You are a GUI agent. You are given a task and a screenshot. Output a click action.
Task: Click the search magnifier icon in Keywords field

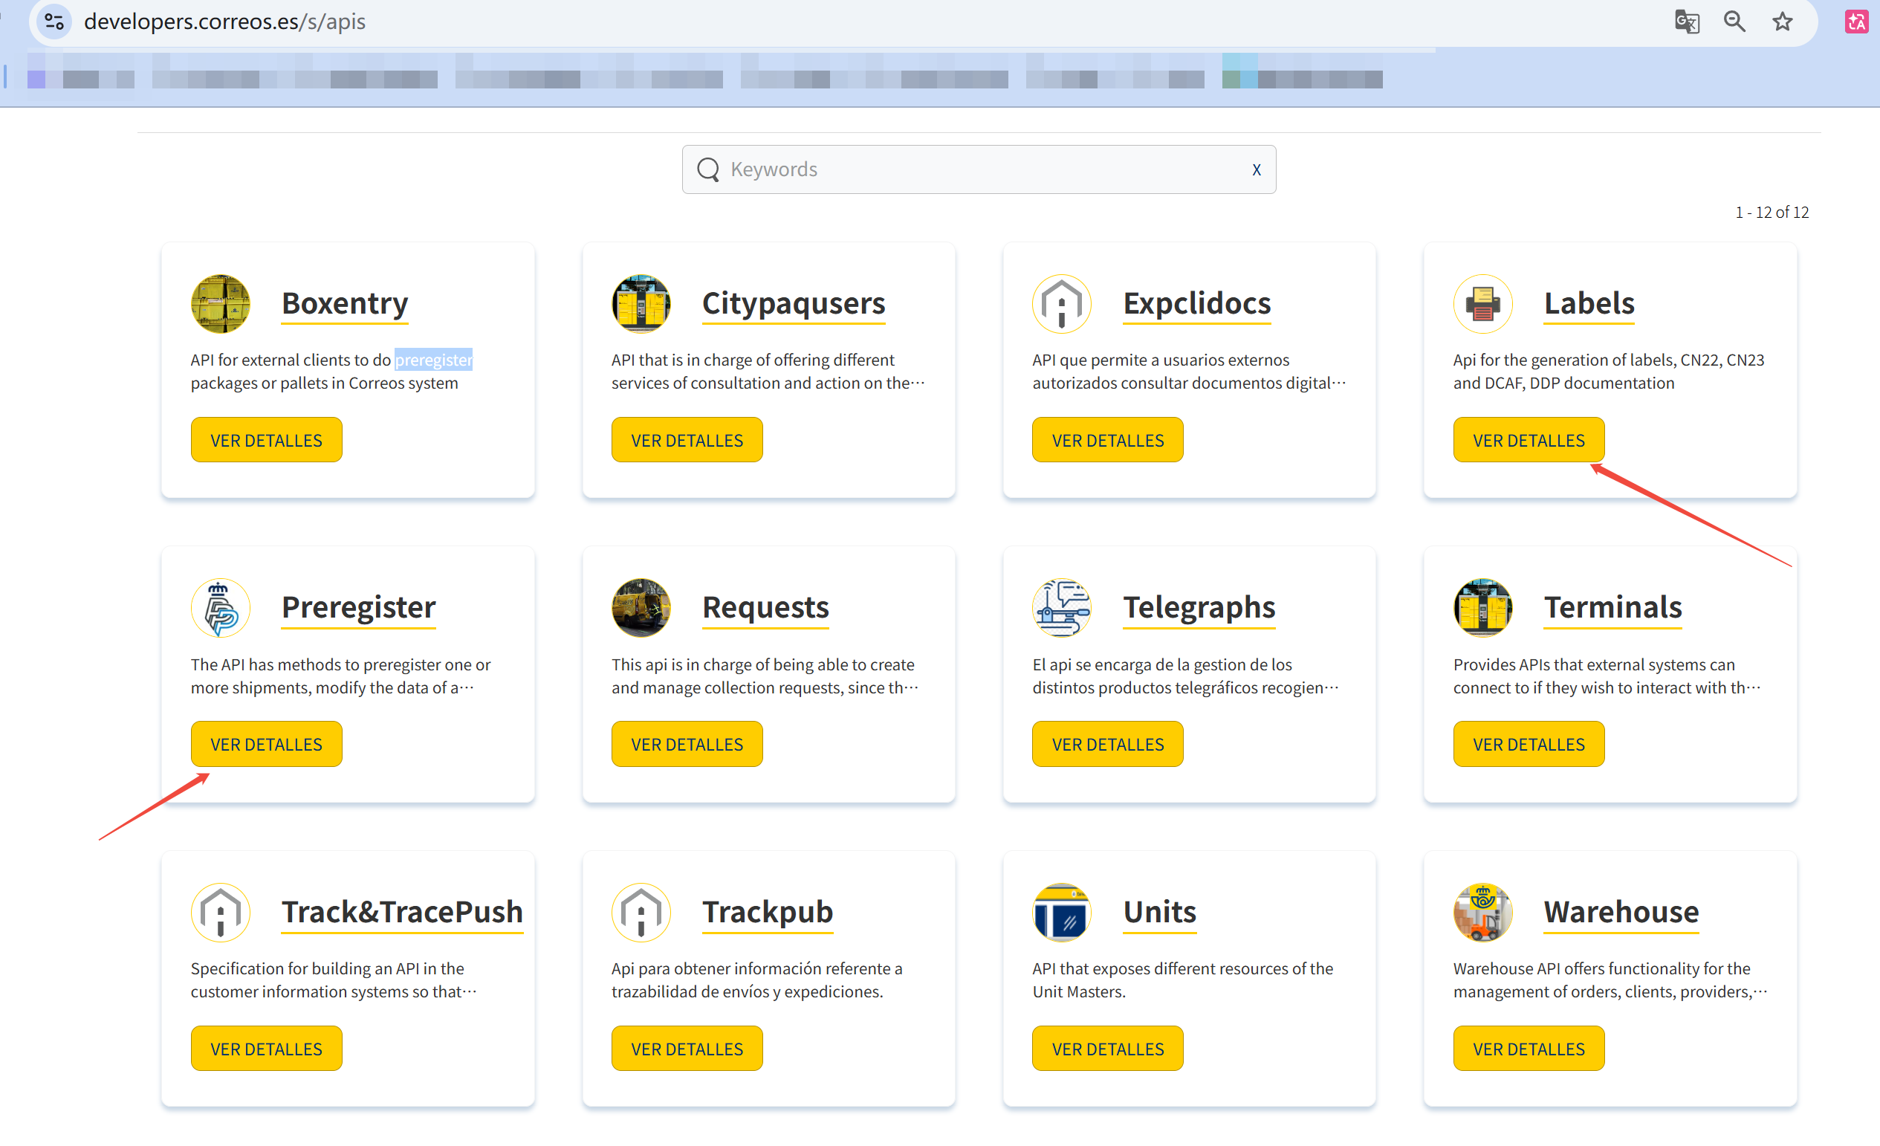pos(708,169)
